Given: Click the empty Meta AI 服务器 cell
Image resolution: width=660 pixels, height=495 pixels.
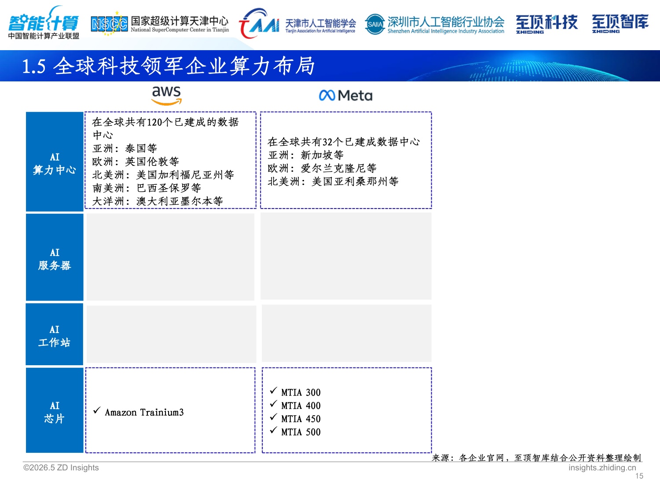Looking at the screenshot, I should coord(346,256).
